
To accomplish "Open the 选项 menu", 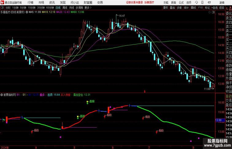I will coord(189,2).
